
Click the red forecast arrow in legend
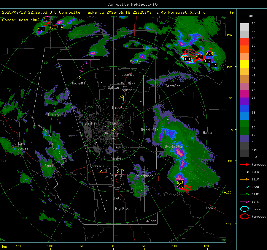244,164
